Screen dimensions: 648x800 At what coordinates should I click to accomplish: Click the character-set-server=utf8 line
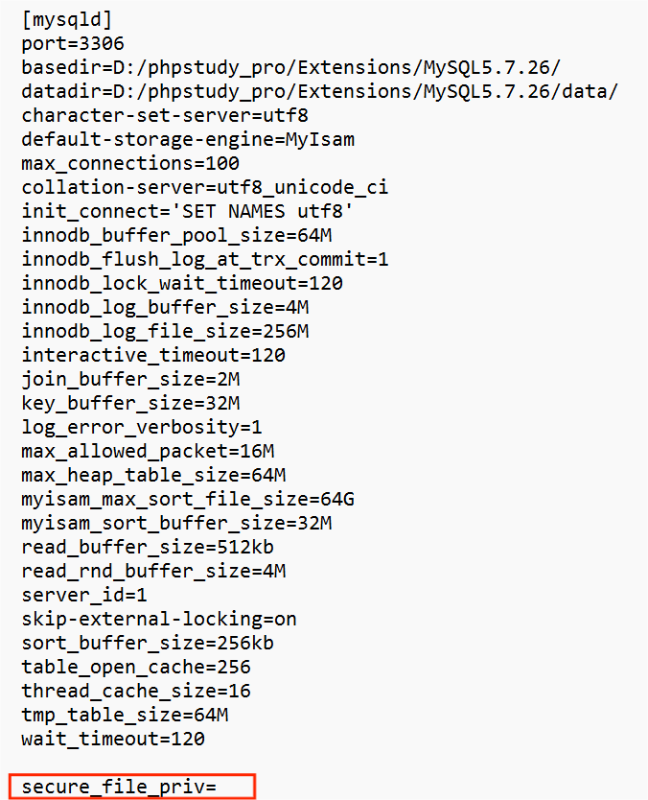pyautogui.click(x=165, y=116)
